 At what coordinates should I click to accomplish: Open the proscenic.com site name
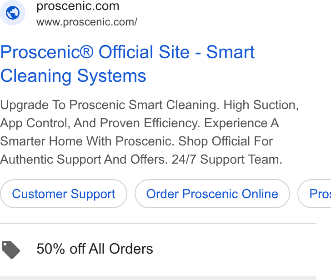click(x=78, y=6)
